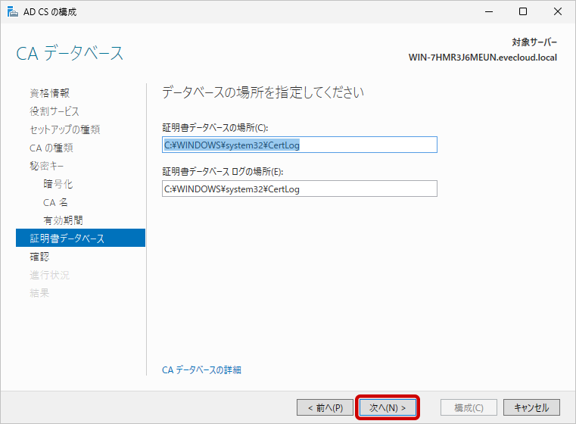
Task: Click the 証明書データベース ログの場所 input field
Action: (300, 189)
